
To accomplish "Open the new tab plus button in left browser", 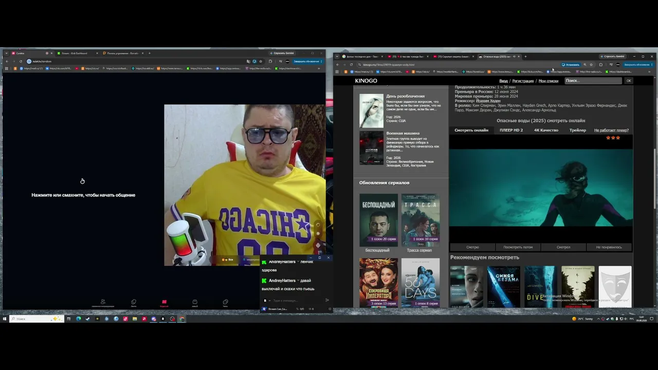I will click(x=150, y=53).
